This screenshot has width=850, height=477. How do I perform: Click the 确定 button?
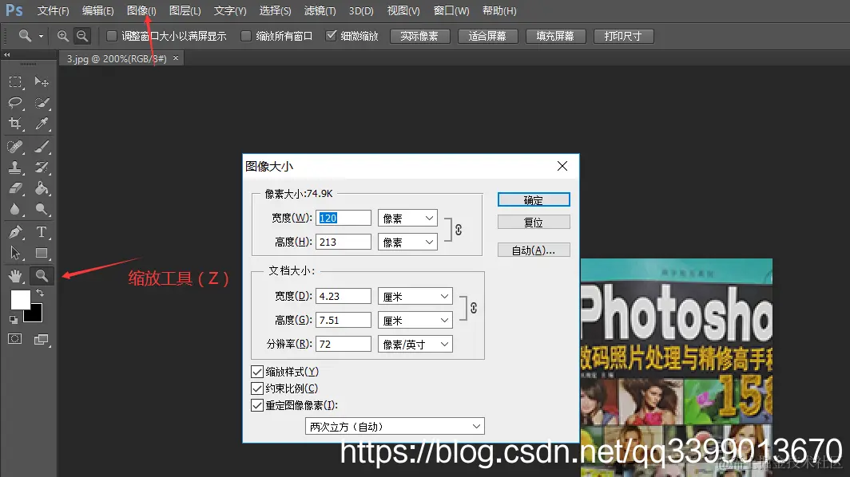[534, 199]
